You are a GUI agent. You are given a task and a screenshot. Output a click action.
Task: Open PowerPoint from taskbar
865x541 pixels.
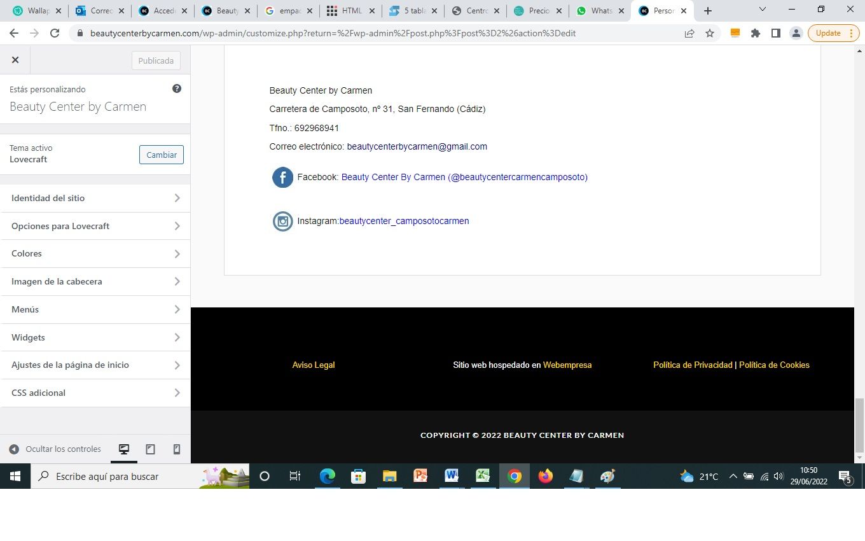click(x=420, y=476)
